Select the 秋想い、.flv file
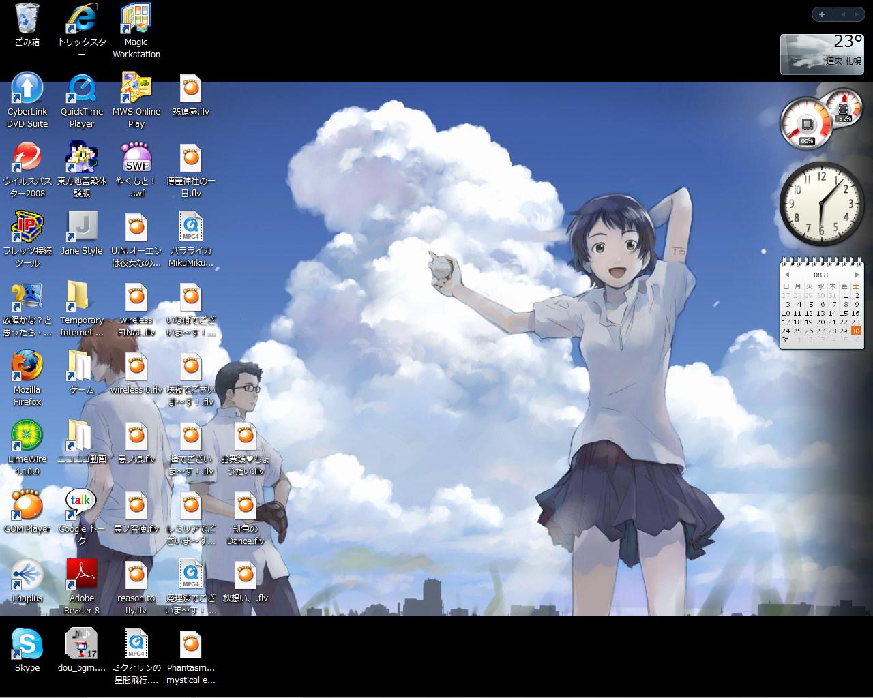 coord(246,581)
